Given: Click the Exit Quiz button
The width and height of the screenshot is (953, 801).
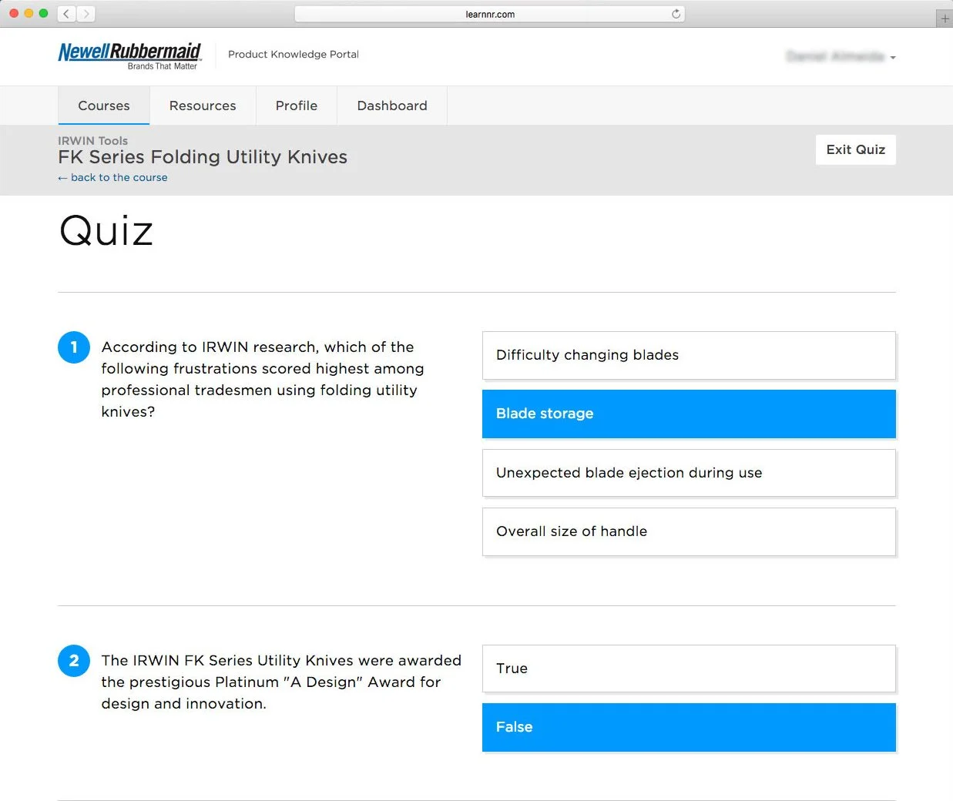Looking at the screenshot, I should [856, 149].
